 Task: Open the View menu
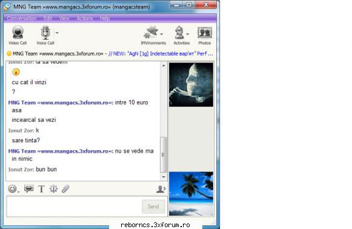[64, 18]
